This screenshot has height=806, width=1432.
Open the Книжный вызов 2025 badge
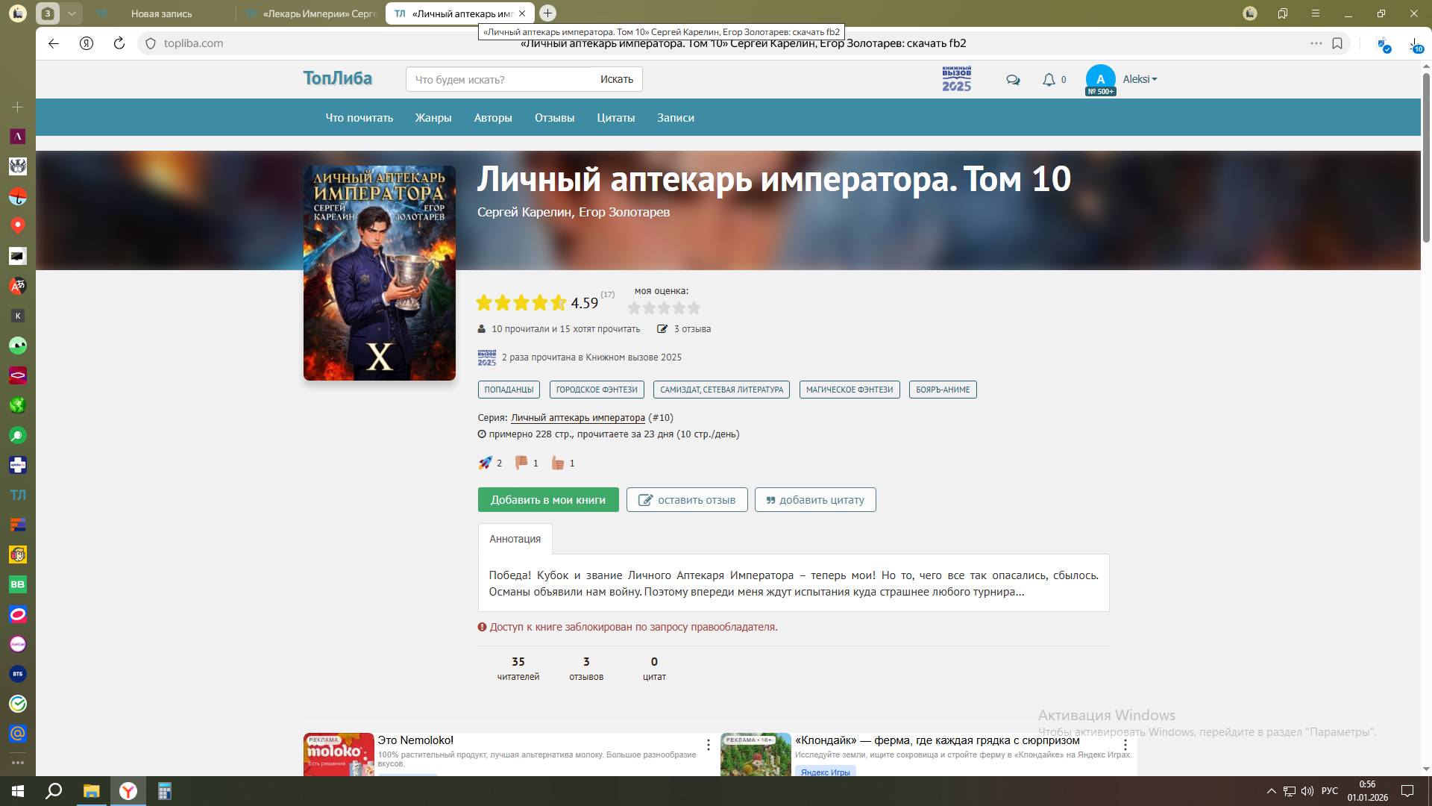[x=956, y=79]
